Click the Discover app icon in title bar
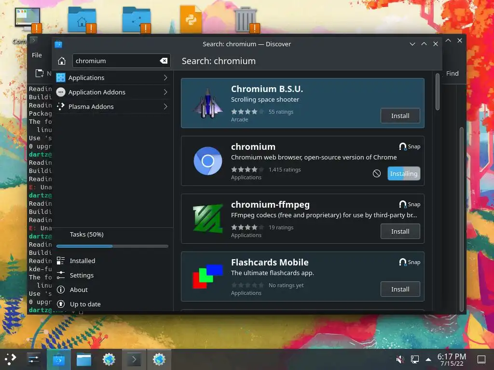The width and height of the screenshot is (494, 370). click(x=58, y=44)
